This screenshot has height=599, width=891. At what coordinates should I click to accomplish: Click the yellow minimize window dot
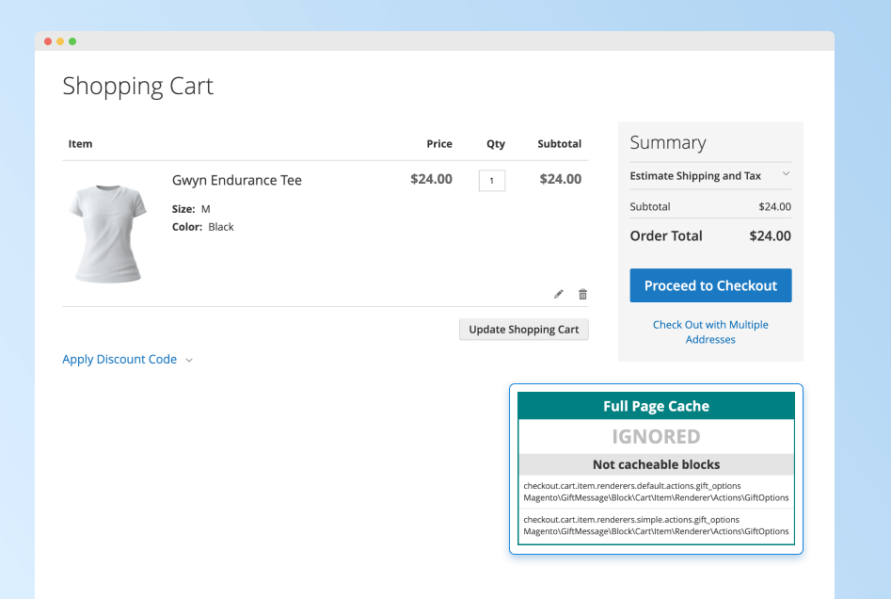(x=60, y=41)
